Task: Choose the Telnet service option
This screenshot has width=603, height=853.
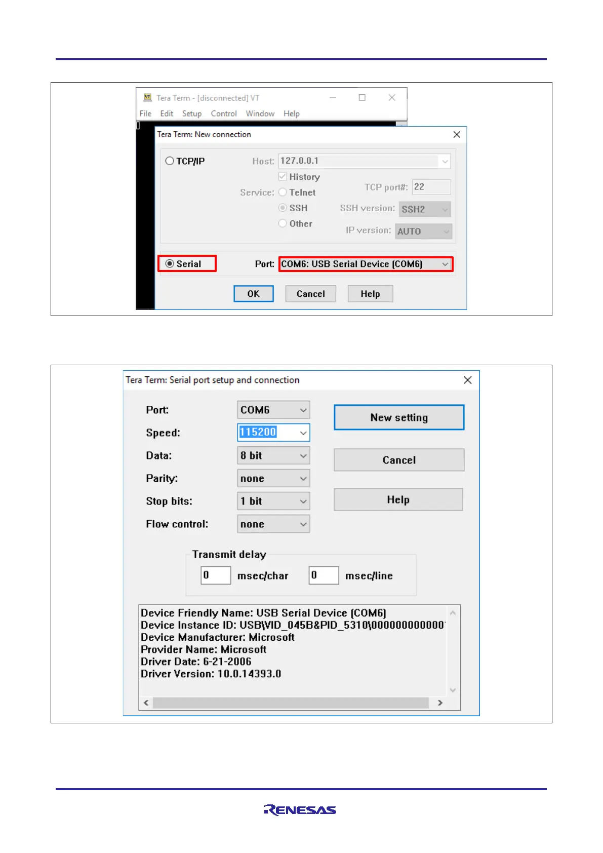Action: tap(297, 192)
